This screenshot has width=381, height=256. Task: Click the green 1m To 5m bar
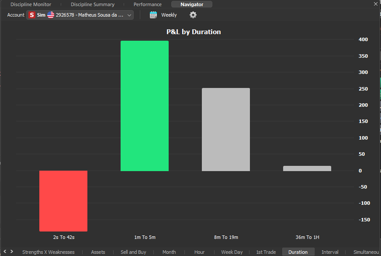(x=145, y=106)
